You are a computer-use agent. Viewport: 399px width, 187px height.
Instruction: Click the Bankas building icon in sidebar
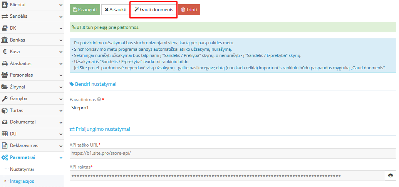(5, 40)
